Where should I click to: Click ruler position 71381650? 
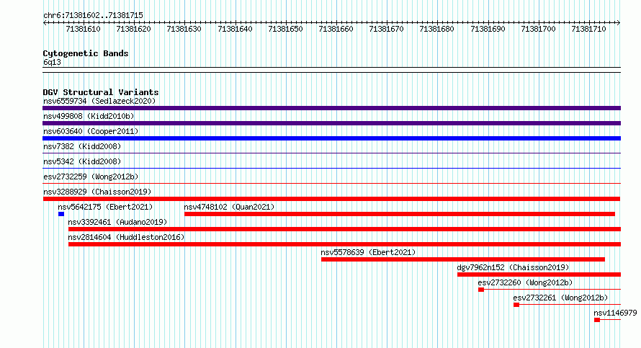tap(285, 29)
